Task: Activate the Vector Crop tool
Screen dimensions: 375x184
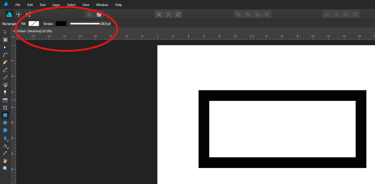Action: [x=5, y=107]
